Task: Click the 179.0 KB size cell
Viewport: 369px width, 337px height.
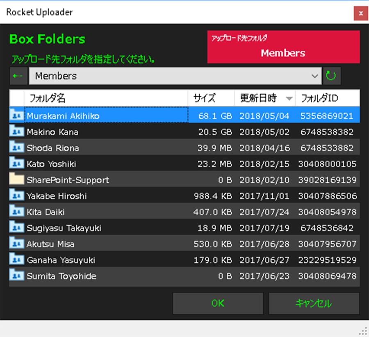Action: (x=213, y=260)
